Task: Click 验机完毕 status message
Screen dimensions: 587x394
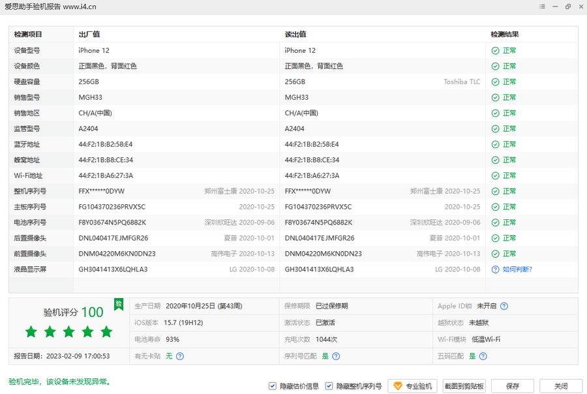Action: pyautogui.click(x=60, y=382)
